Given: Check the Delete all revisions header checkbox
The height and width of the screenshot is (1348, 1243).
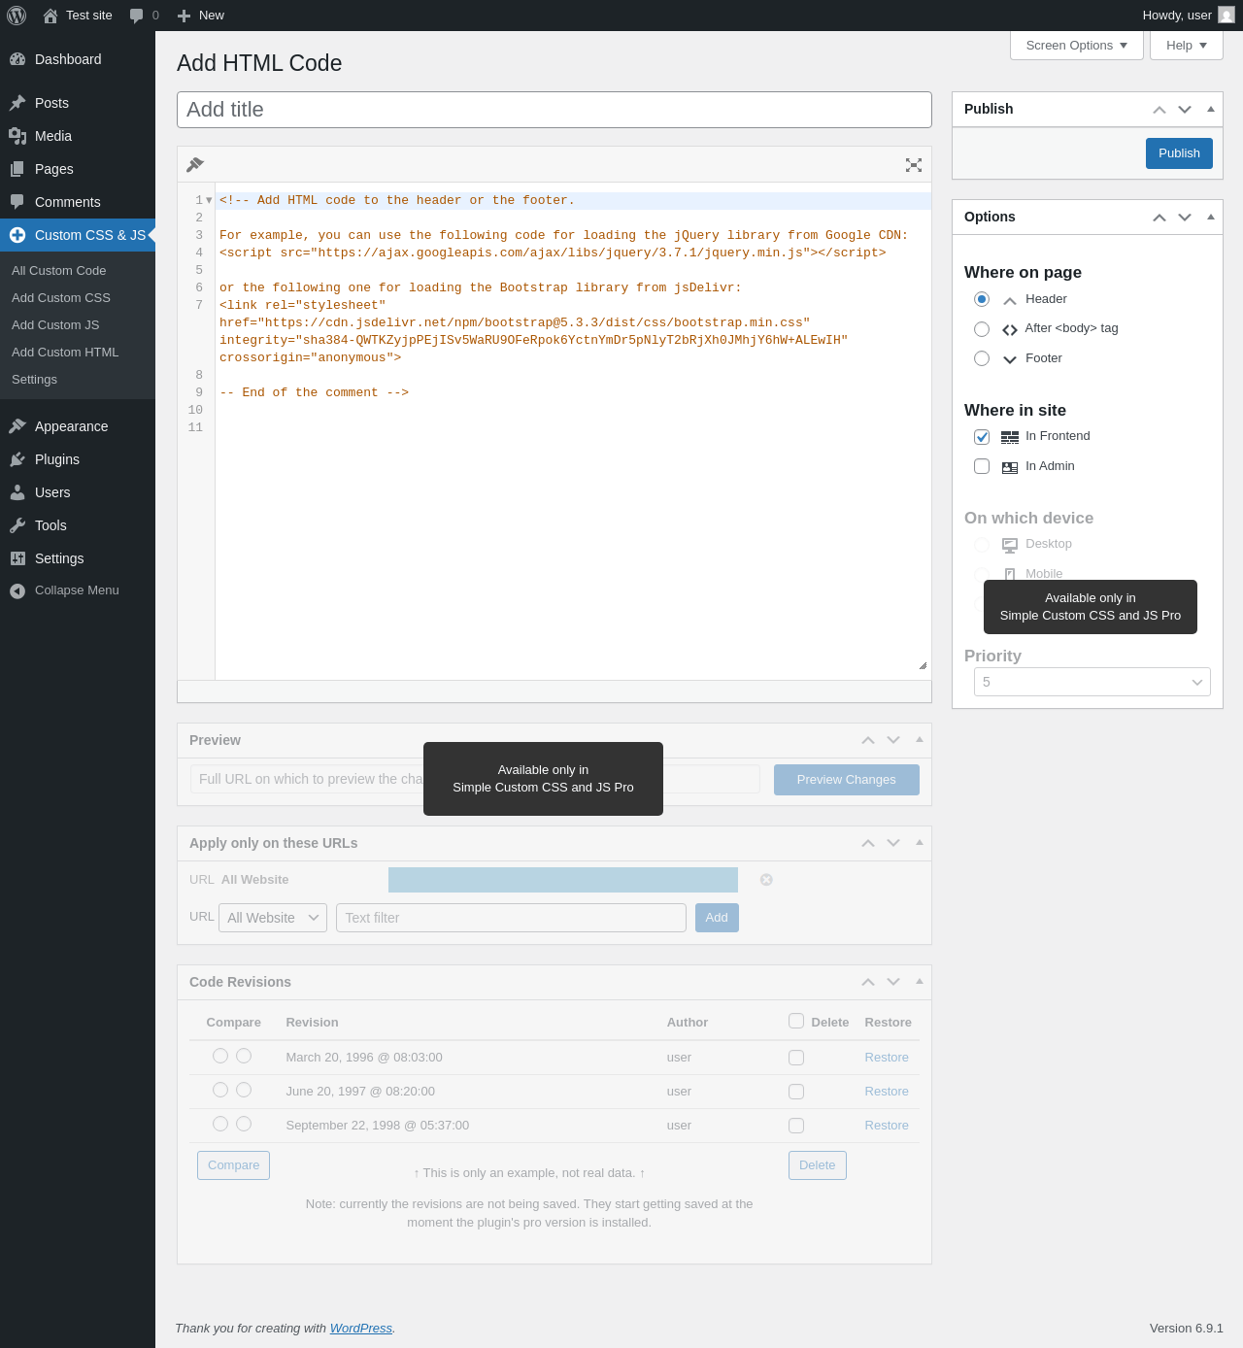Looking at the screenshot, I should tap(796, 1021).
